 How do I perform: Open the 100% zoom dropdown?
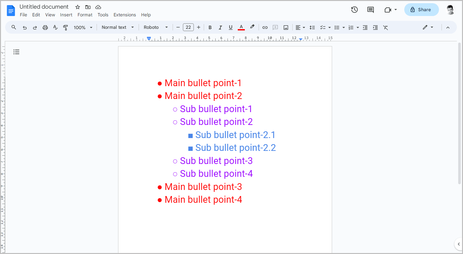[83, 28]
